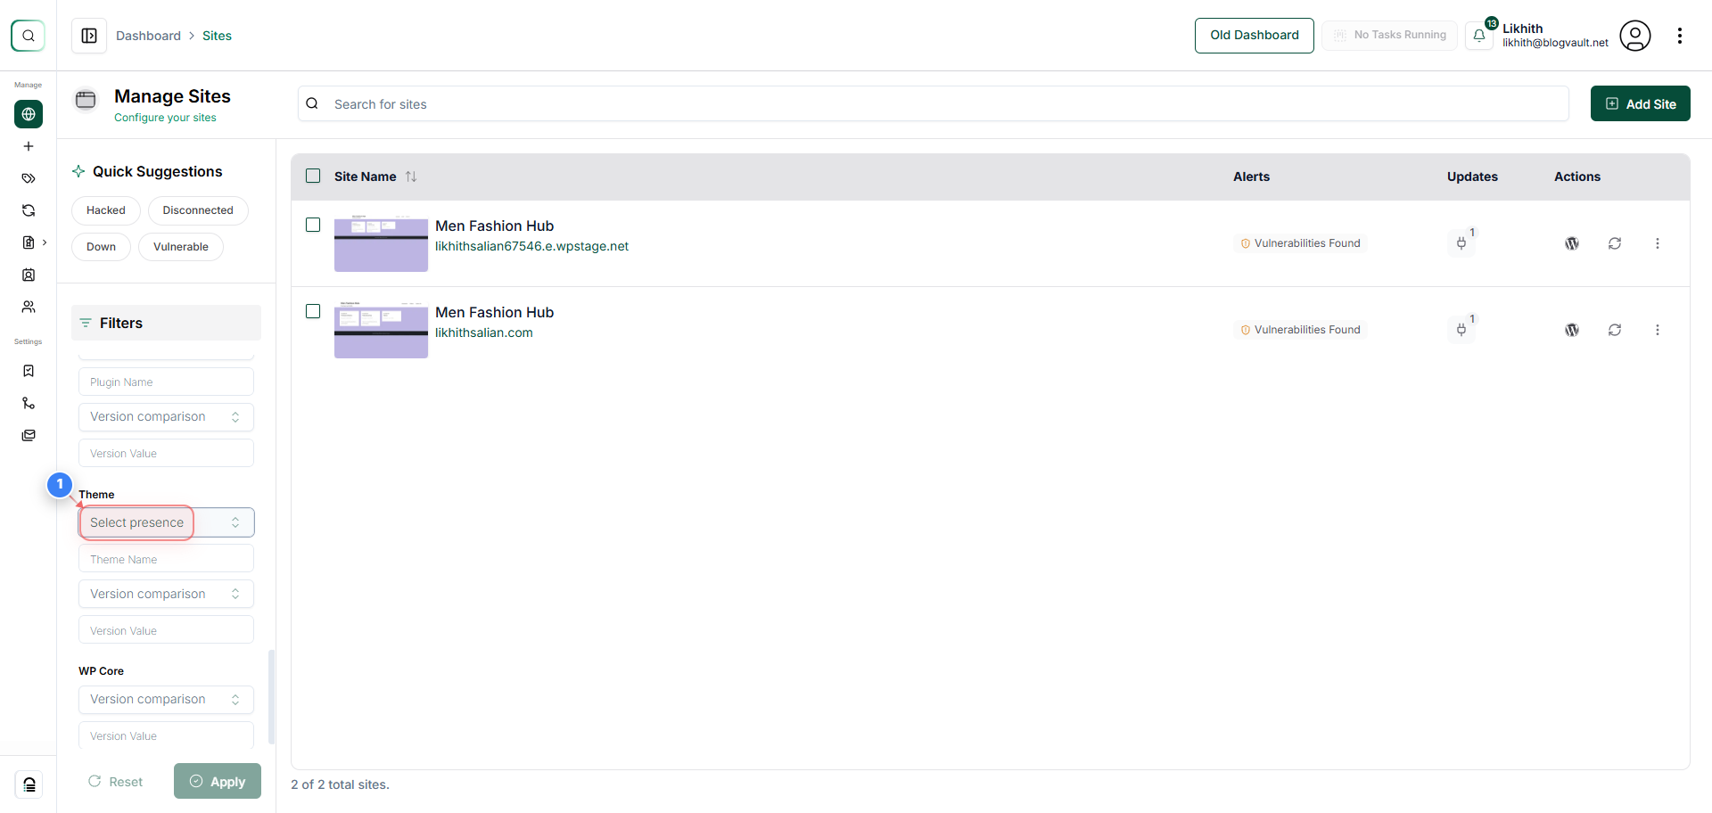Click the Filters section header
The width and height of the screenshot is (1712, 813).
coord(166,323)
